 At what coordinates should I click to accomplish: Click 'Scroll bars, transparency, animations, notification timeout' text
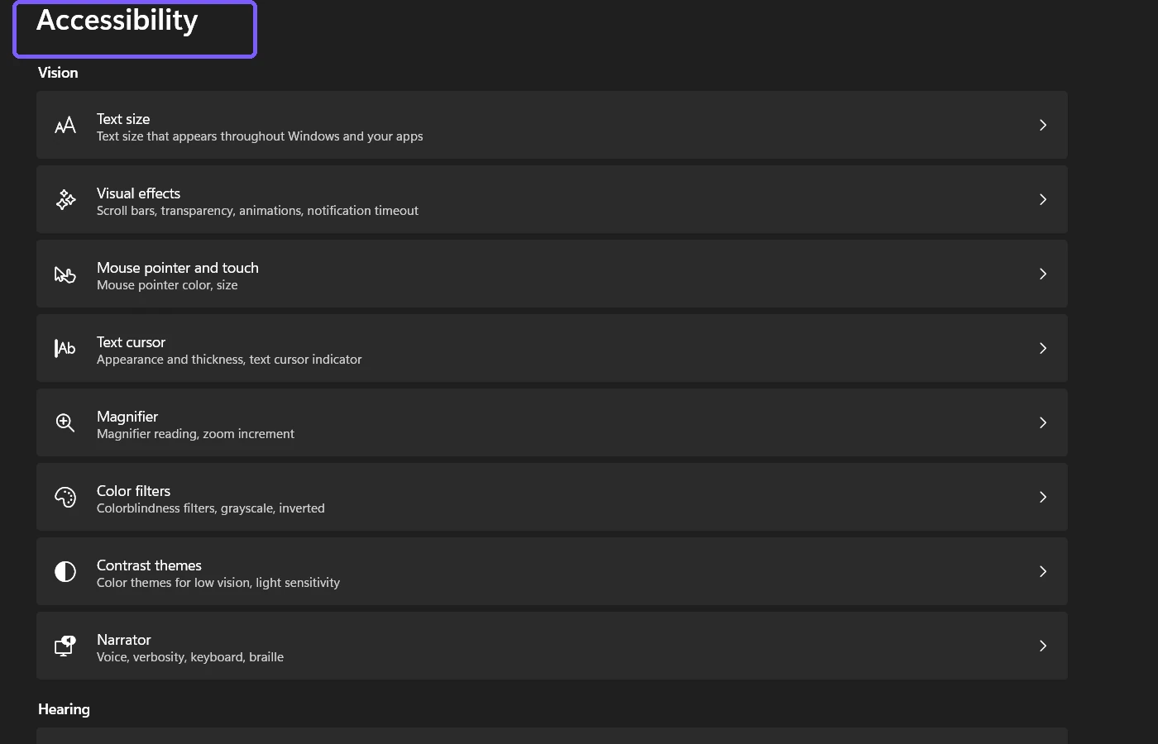257,211
